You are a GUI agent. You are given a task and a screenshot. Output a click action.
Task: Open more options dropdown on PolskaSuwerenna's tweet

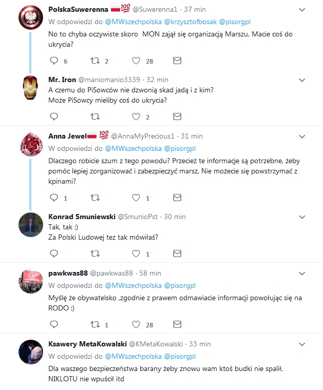click(302, 10)
